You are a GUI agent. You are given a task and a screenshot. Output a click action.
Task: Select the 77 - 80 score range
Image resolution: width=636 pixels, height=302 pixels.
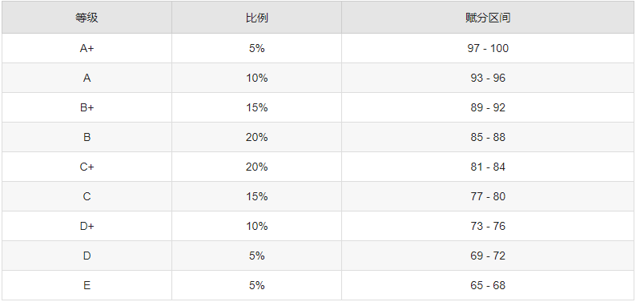click(488, 196)
